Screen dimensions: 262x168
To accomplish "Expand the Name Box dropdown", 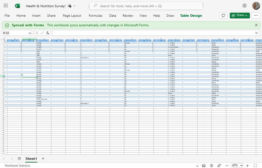I will [30, 33].
